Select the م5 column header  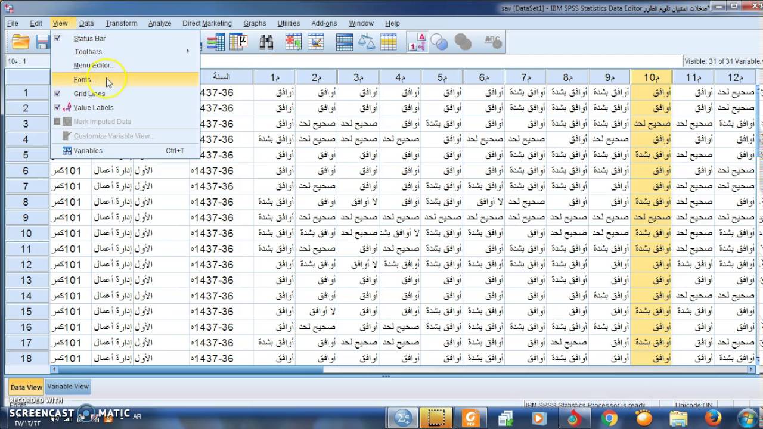click(x=442, y=77)
